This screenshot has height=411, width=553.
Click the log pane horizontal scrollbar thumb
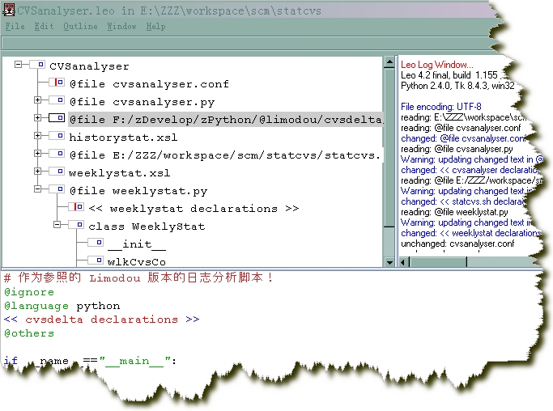click(438, 262)
